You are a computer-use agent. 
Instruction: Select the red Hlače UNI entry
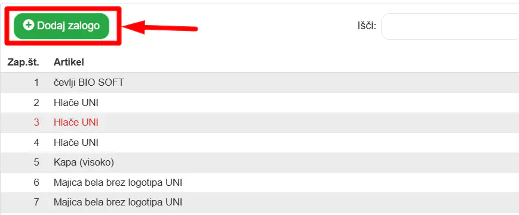pos(76,123)
